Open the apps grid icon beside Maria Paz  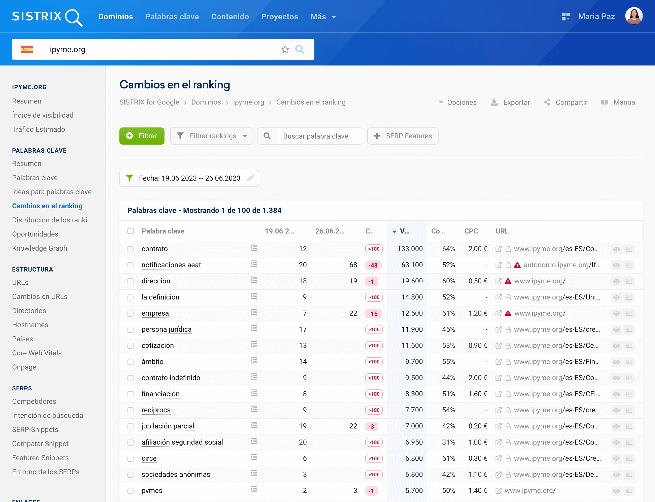(x=566, y=17)
